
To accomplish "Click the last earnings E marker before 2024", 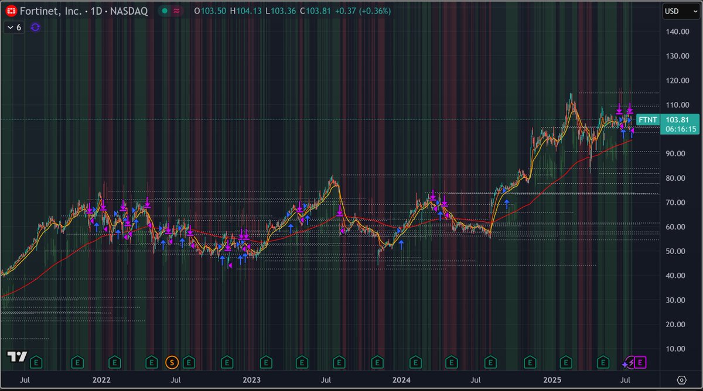I will pos(377,362).
